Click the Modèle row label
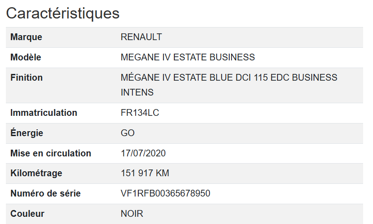The height and width of the screenshot is (224, 373). point(26,57)
